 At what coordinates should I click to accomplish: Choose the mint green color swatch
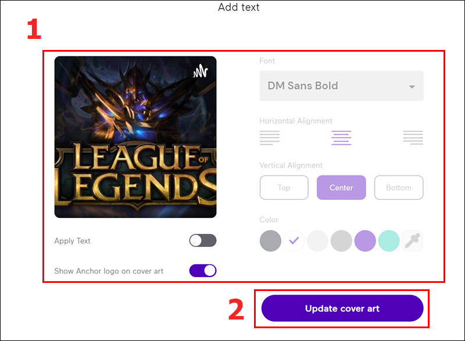coord(389,241)
